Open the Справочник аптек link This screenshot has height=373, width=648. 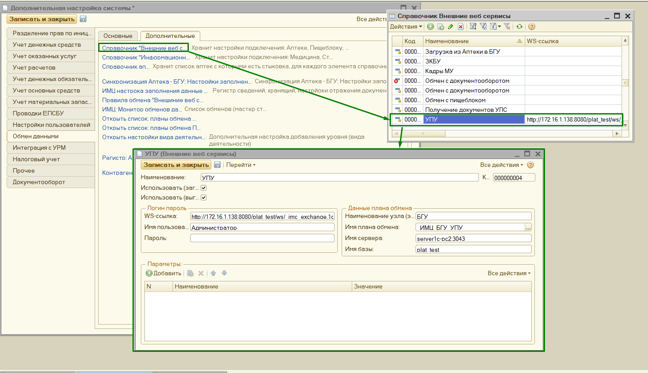click(125, 67)
